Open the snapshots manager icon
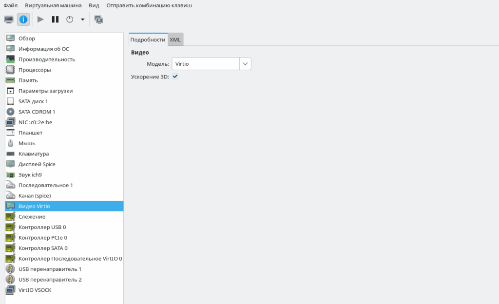The height and width of the screenshot is (304, 499). (x=98, y=19)
